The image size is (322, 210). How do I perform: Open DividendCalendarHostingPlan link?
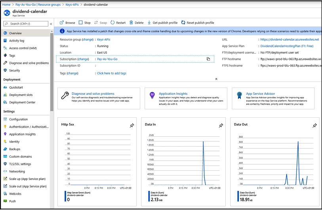pos(290,46)
